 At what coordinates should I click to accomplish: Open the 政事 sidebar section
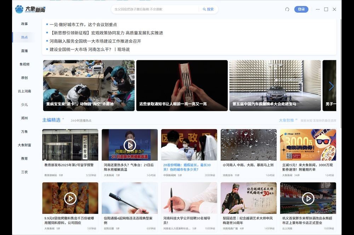tap(24, 24)
